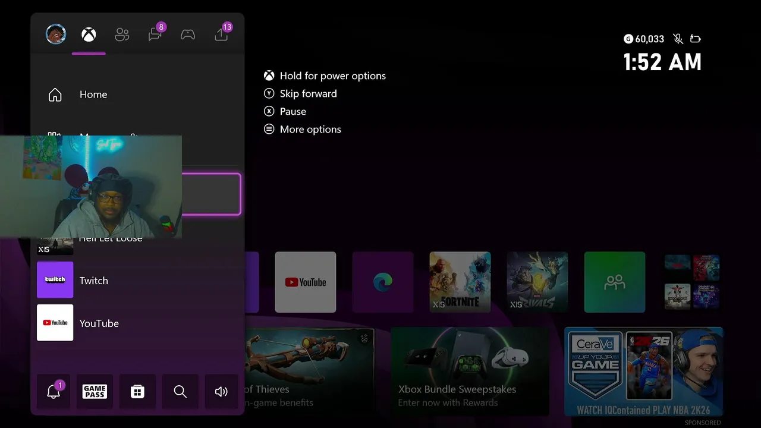Open the Search magnifier icon
761x428 pixels.
180,391
